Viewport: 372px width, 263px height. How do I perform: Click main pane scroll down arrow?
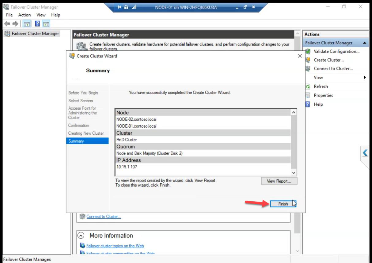click(x=297, y=251)
